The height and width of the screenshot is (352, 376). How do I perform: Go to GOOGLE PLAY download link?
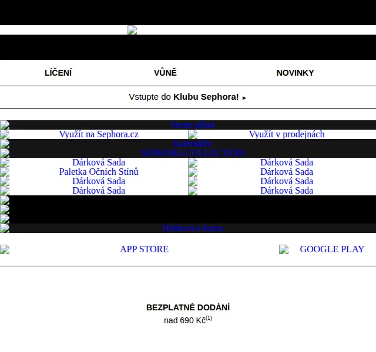332,249
